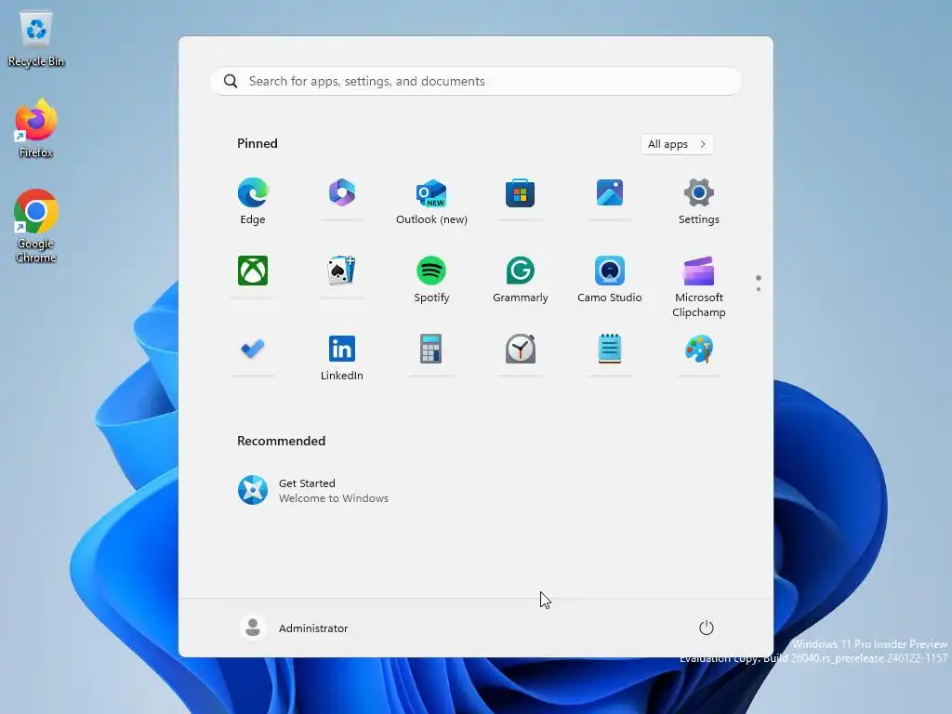This screenshot has width=952, height=714.
Task: Click the 'Welcome to Windows' subtitle text
Action: click(x=334, y=498)
